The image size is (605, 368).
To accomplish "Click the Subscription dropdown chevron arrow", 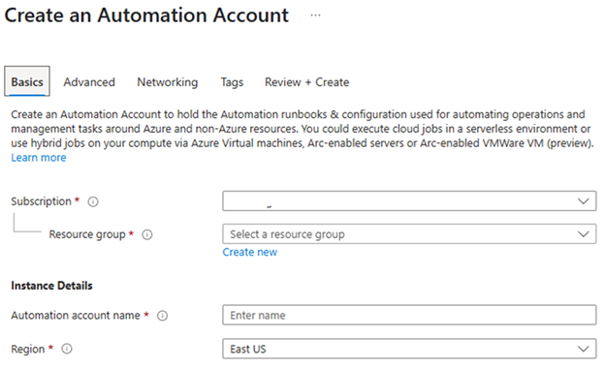I will 583,201.
